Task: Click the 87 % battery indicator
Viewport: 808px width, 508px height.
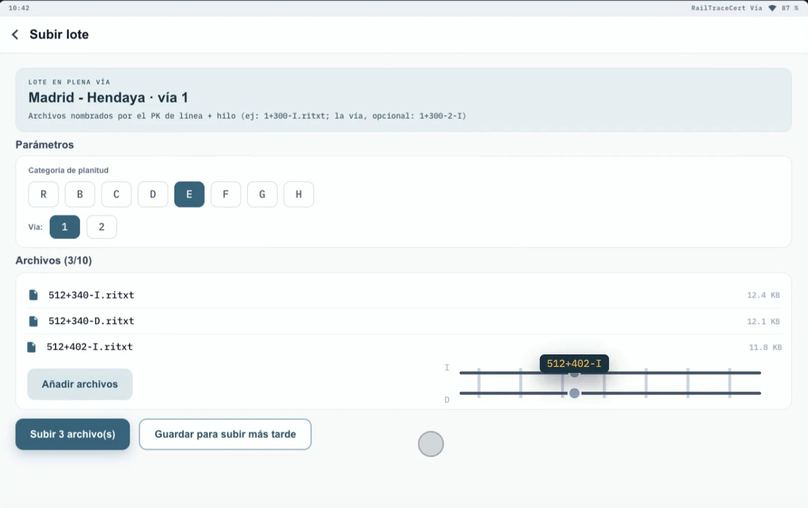Action: (790, 8)
